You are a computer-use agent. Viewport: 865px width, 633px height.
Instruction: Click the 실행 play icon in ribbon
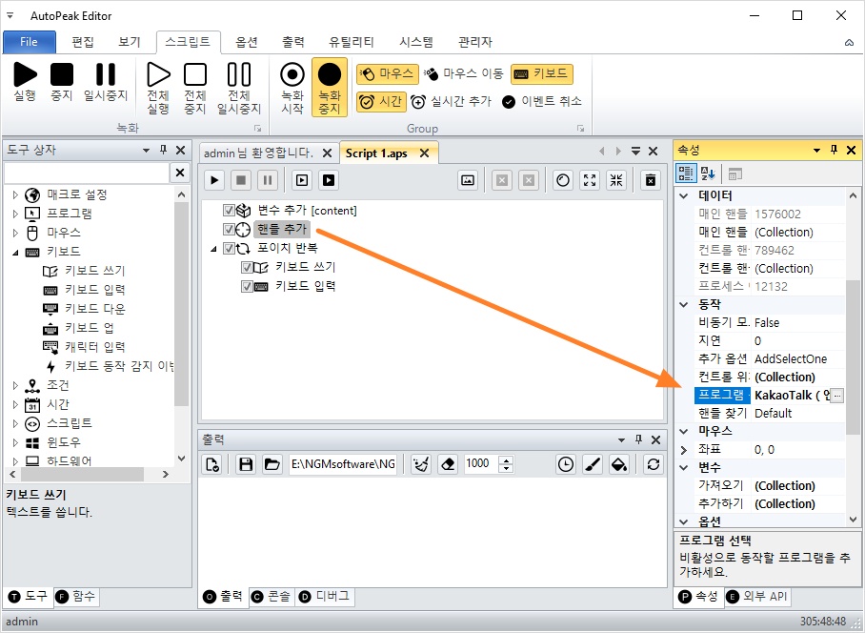(x=25, y=74)
